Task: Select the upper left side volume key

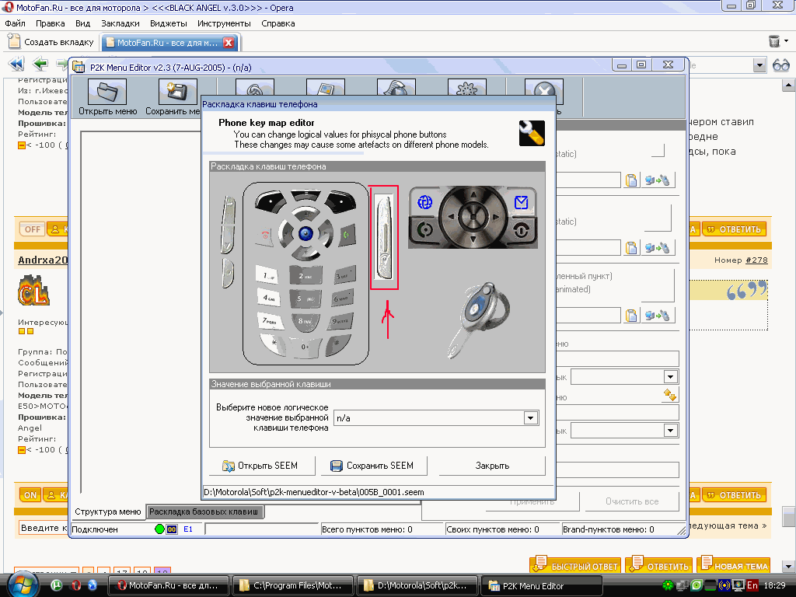Action: pos(228,224)
